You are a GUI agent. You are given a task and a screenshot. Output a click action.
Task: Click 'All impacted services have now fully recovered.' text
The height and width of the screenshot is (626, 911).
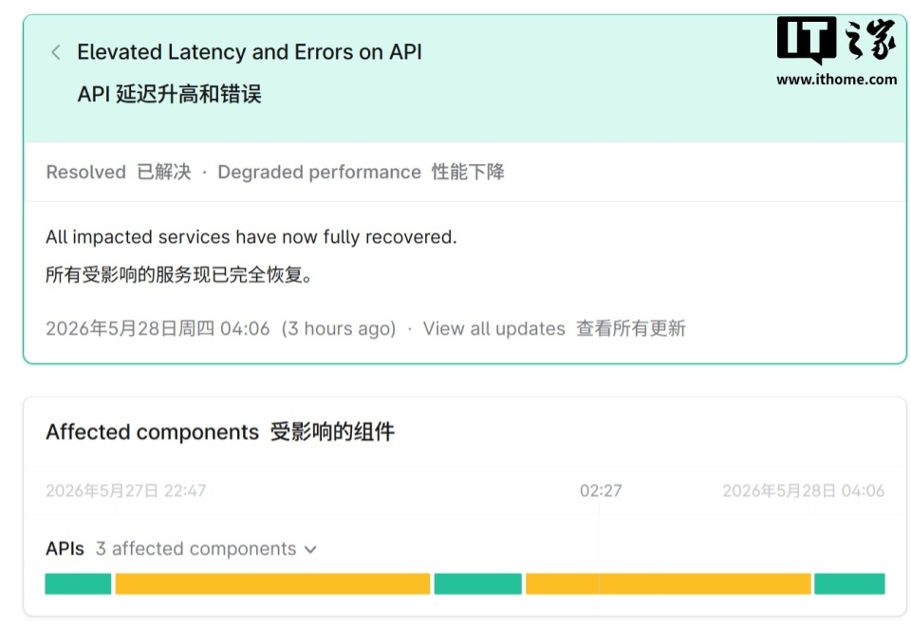tap(251, 237)
